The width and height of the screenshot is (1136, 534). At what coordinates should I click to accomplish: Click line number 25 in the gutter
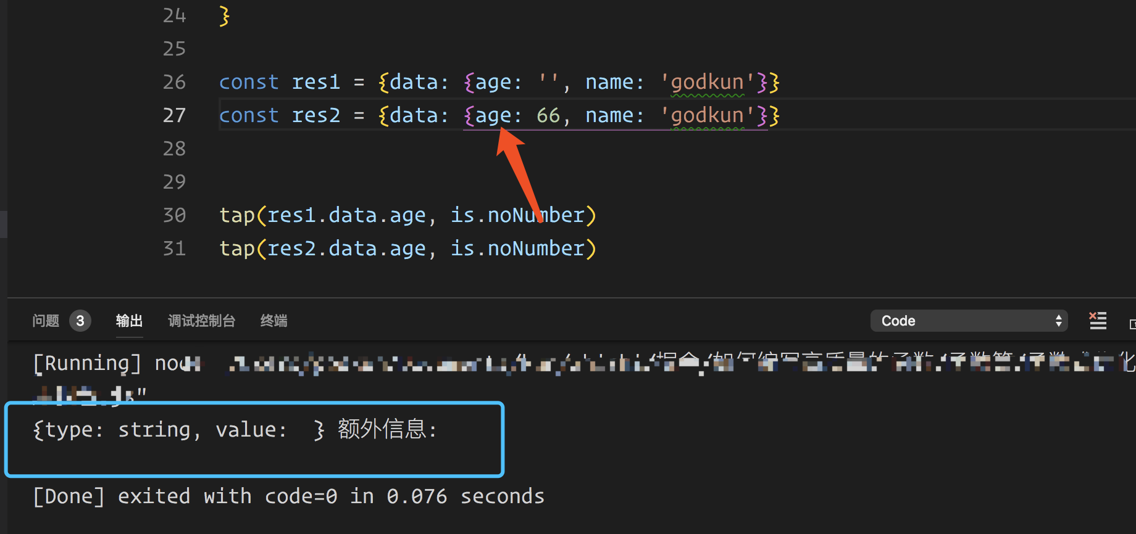point(174,49)
